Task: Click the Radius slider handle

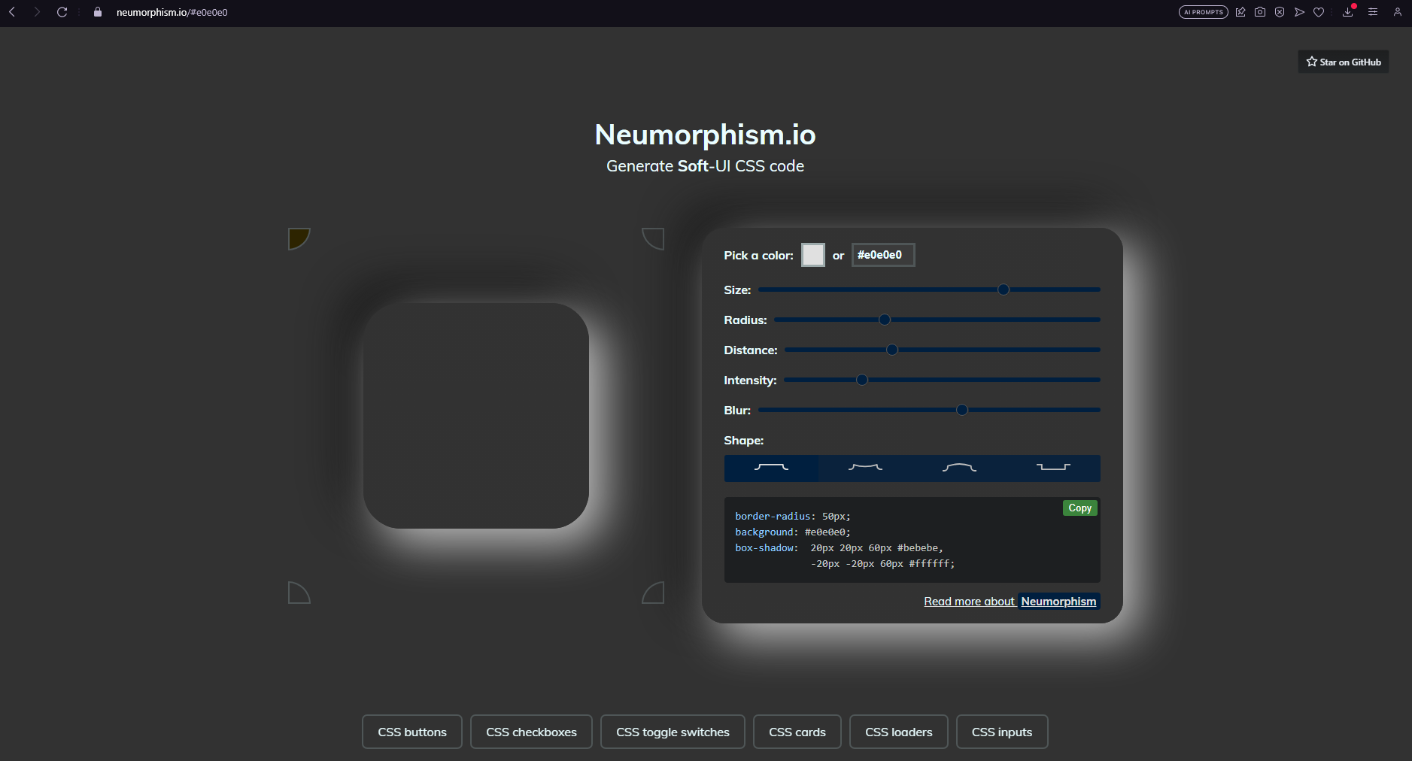Action: pos(885,320)
